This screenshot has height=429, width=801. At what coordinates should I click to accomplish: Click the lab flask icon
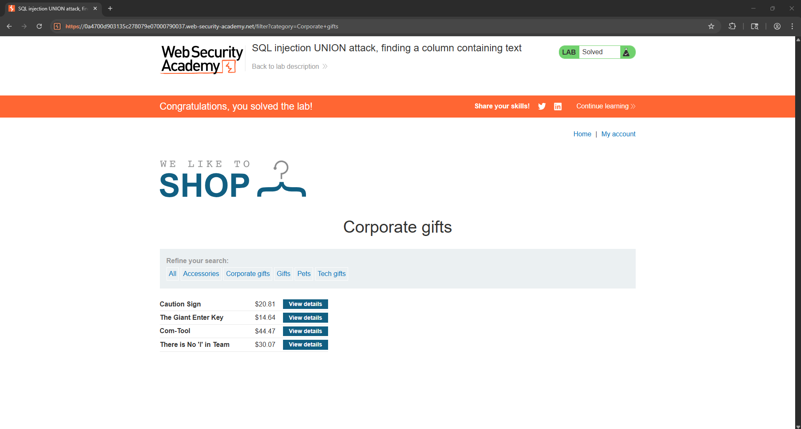click(626, 52)
